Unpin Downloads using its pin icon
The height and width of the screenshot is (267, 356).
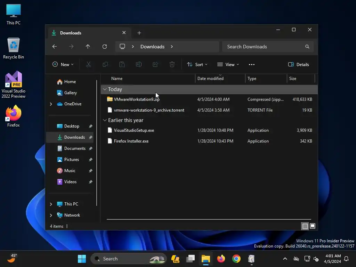pos(91,137)
